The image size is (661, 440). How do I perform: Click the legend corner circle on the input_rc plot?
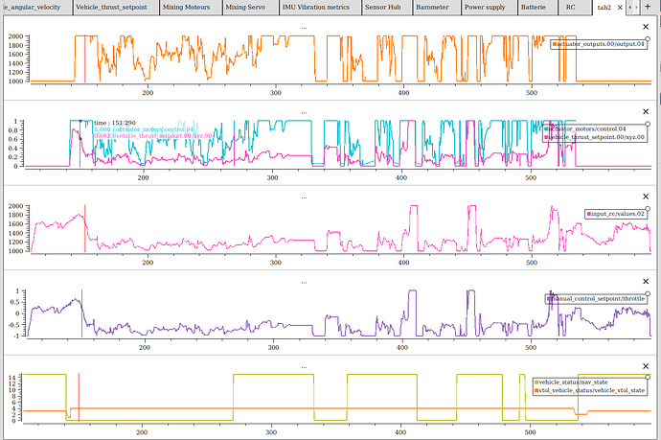648,209
